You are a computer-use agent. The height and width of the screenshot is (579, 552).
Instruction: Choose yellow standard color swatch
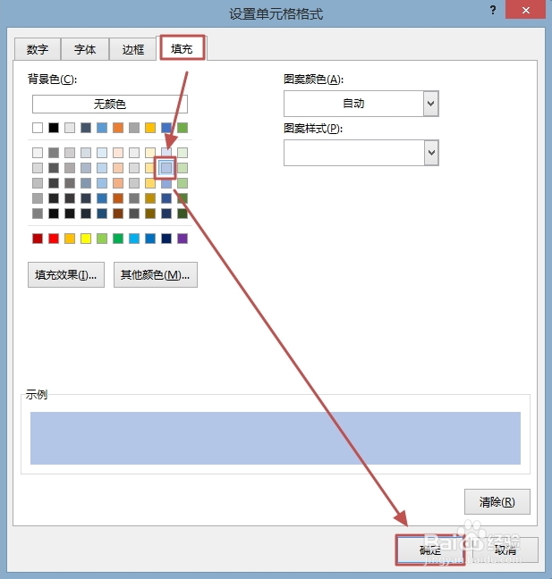pyautogui.click(x=86, y=239)
